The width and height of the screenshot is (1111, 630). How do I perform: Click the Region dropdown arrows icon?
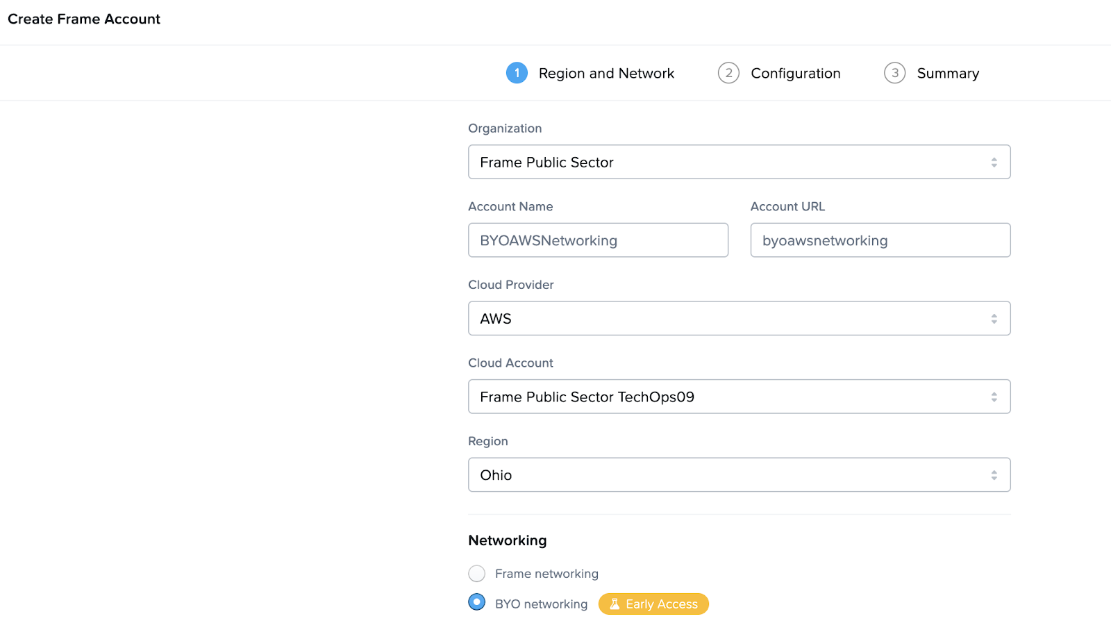tap(994, 475)
